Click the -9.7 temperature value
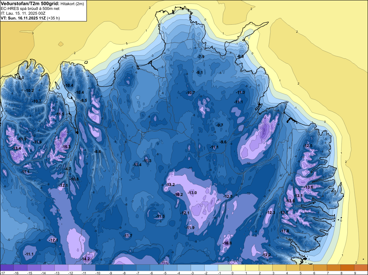The image size is (368, 275). coord(219,125)
